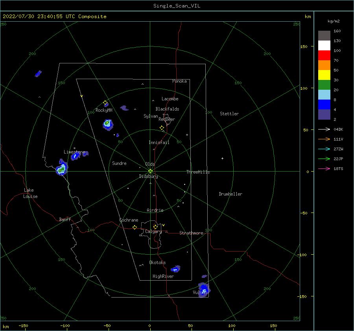The height and width of the screenshot is (331, 354).
Task: Click the orange 50-70 legend swatch
Action: 324,65
